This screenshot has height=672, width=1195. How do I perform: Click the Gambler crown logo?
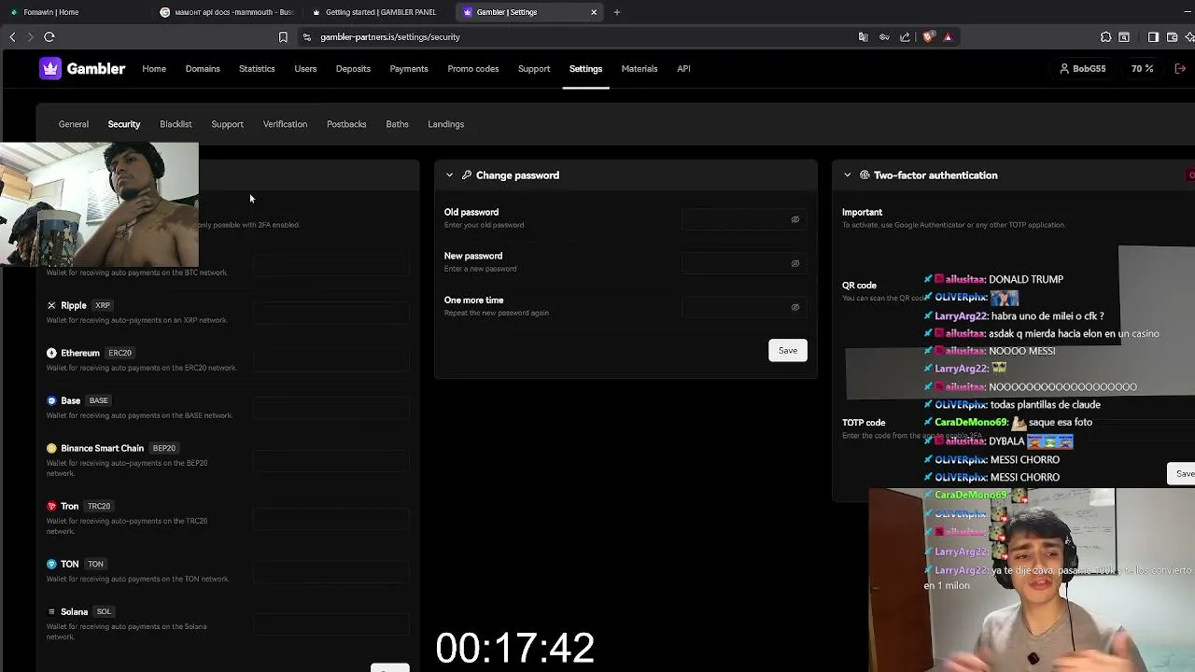tap(50, 69)
